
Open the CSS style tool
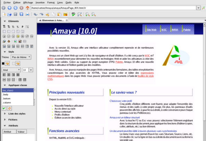[x=65, y=14]
